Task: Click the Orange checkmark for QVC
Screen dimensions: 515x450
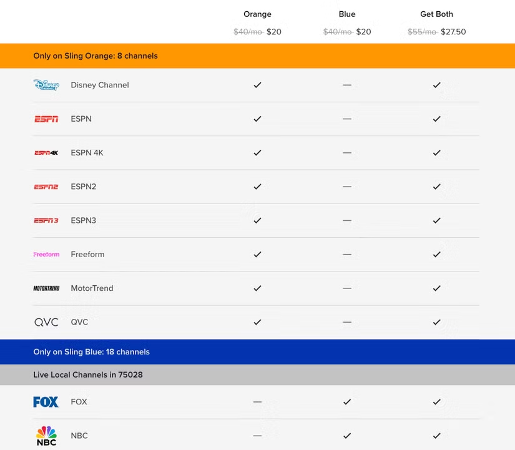Action: click(x=257, y=322)
